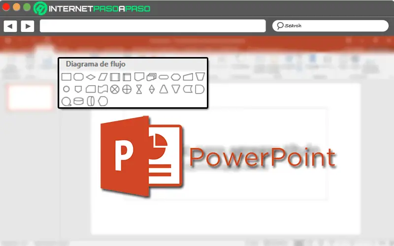Select the Decision diamond flowchart shape
The width and height of the screenshot is (394, 246).
(x=91, y=77)
